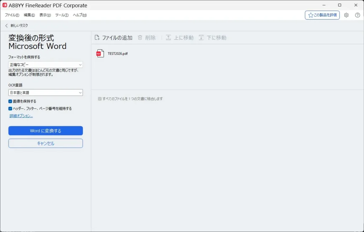Open the 編集 menu
Screen dimensions: 364x232
point(29,15)
